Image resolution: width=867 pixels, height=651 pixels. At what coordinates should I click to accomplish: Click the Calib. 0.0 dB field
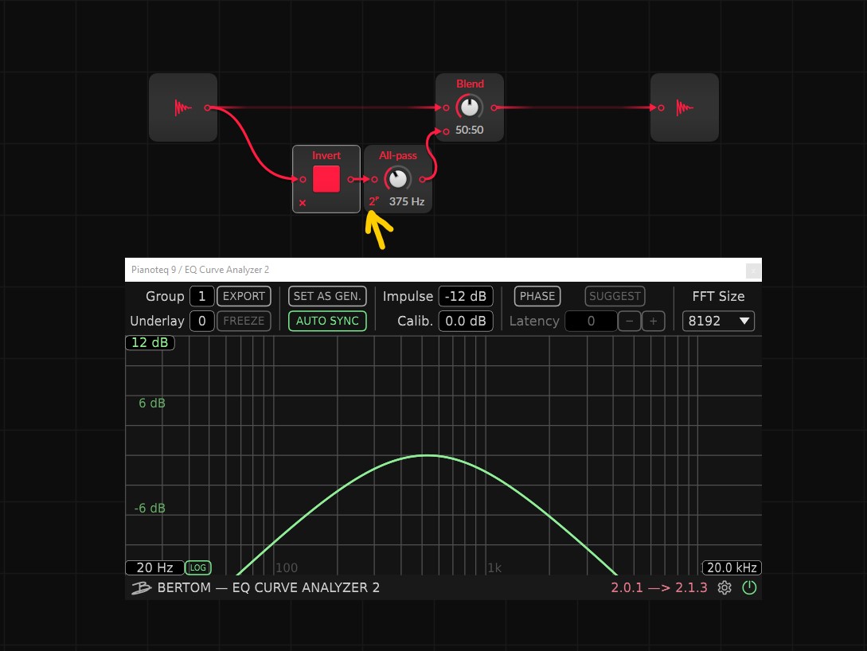click(466, 321)
